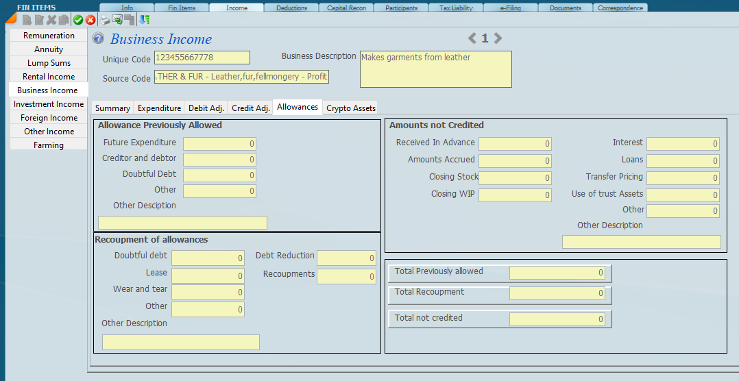This screenshot has width=739, height=381.
Task: Click the printer icon in toolbar
Action: (104, 21)
